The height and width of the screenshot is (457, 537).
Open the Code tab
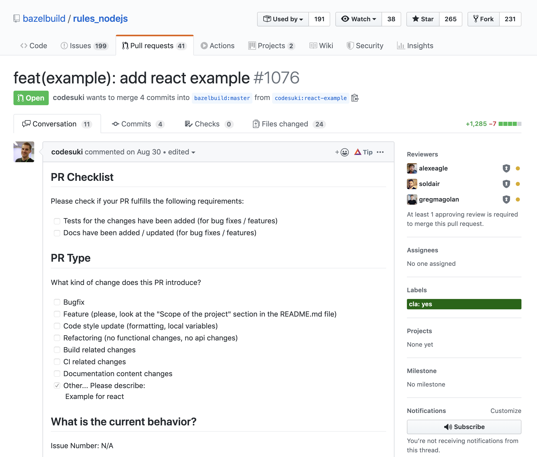[x=34, y=46]
